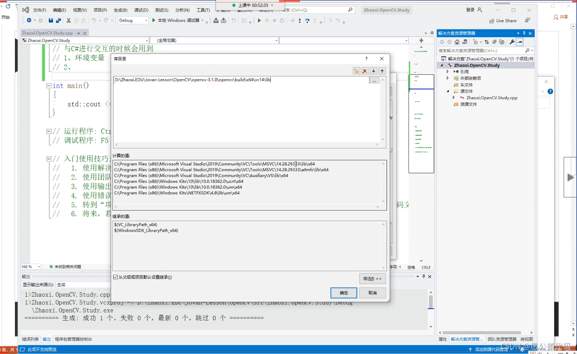Toggle 从父级或项目默认设置继承 checkbox
This screenshot has width=577, height=354.
pos(116,277)
